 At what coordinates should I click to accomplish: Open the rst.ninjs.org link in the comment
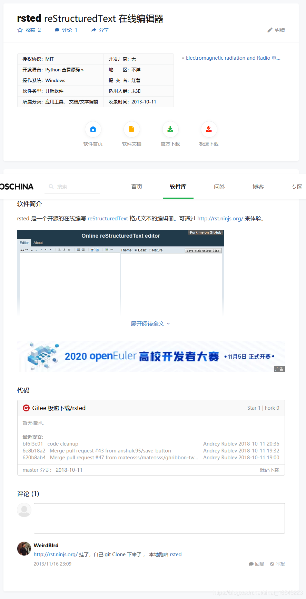click(x=56, y=554)
